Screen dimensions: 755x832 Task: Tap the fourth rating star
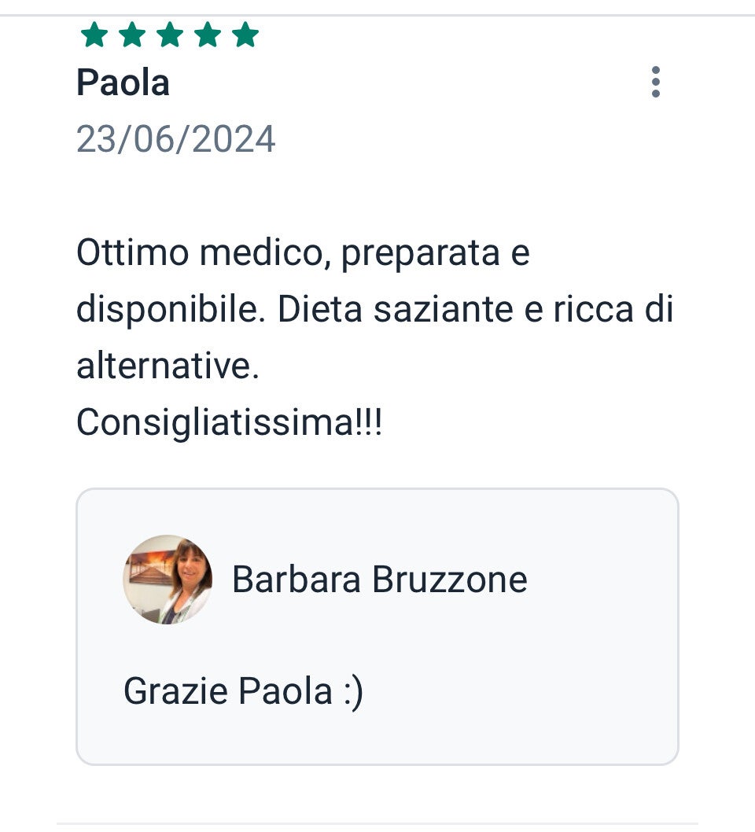click(x=208, y=35)
